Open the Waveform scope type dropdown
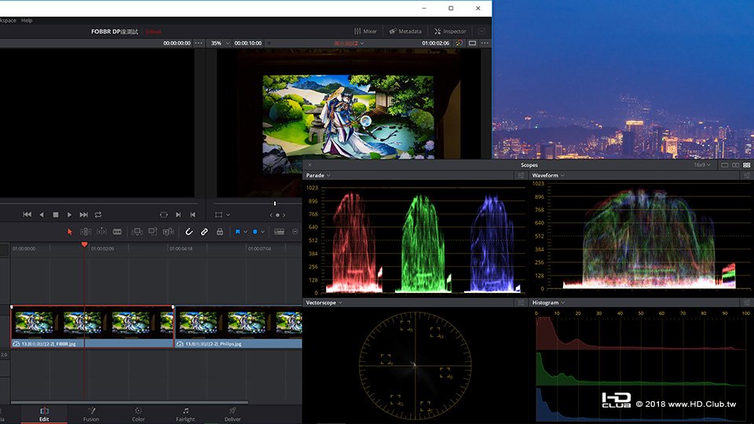 pos(548,175)
